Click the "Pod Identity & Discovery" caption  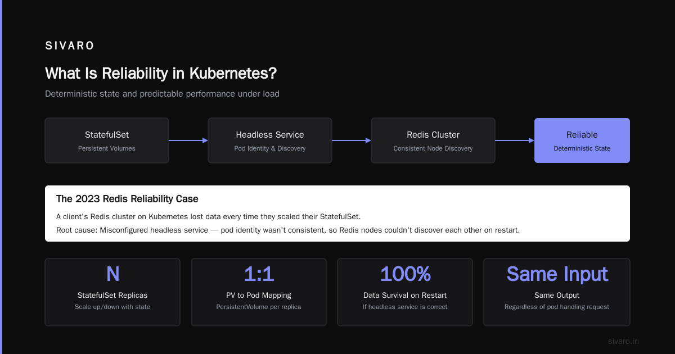(x=270, y=148)
